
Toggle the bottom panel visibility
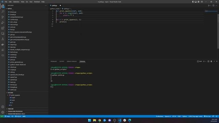196,2
